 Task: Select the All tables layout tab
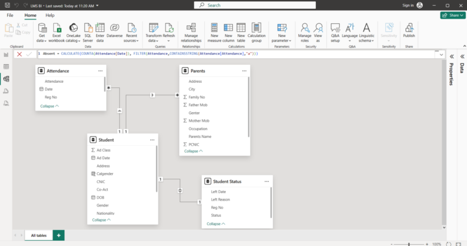39,235
